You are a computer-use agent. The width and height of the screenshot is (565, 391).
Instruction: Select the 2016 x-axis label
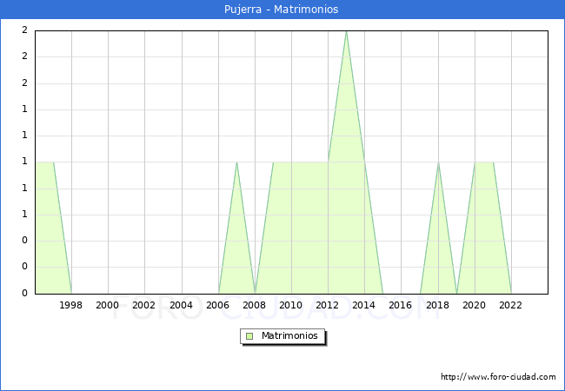point(401,305)
